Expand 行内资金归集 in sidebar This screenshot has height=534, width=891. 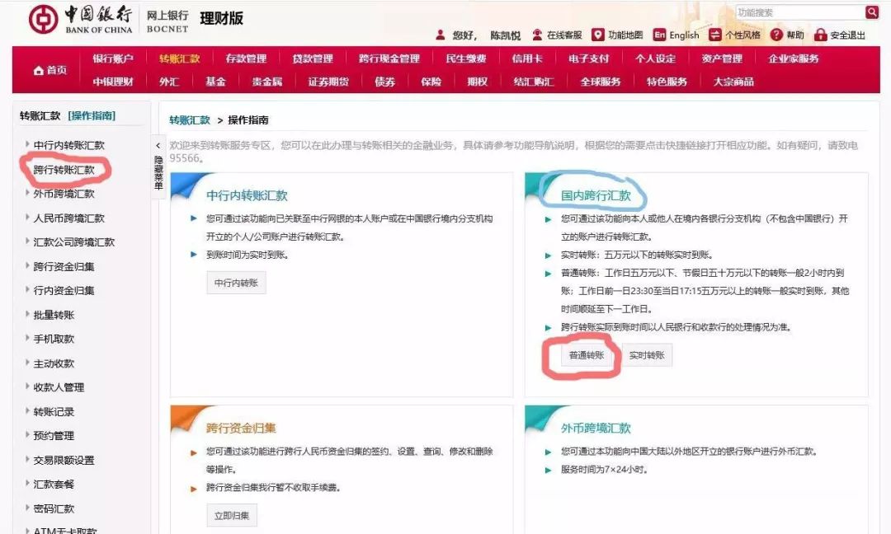click(64, 291)
